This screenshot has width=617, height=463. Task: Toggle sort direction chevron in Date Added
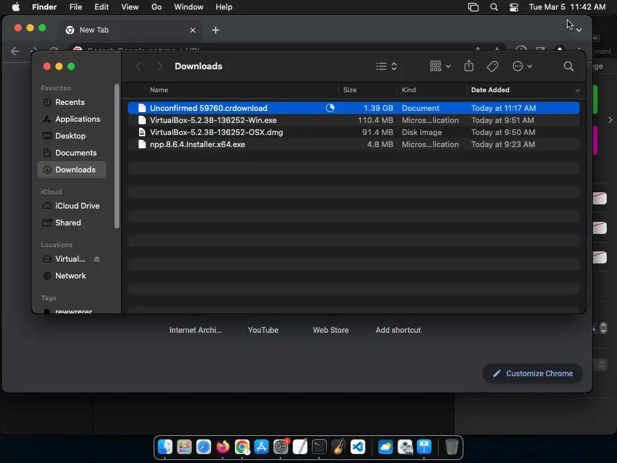coord(577,90)
